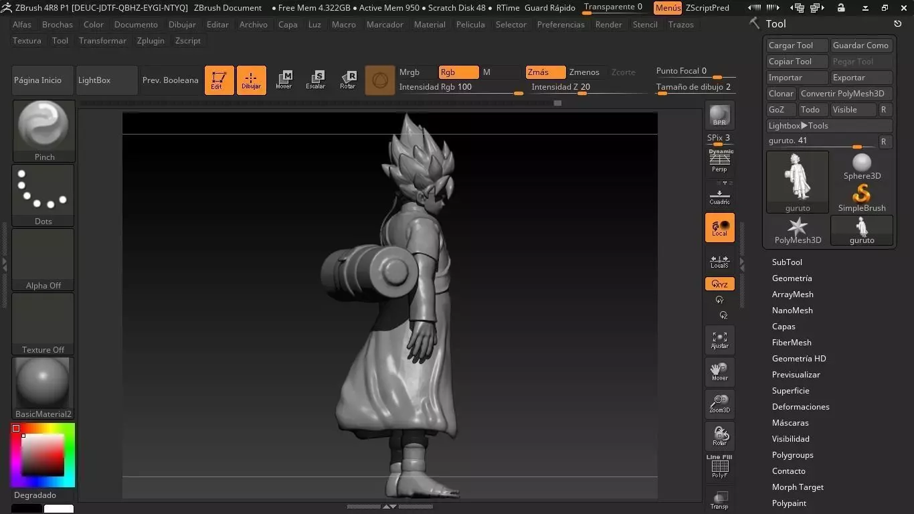Image resolution: width=914 pixels, height=514 pixels.
Task: Expand the NanoMesh section
Action: coord(792,311)
